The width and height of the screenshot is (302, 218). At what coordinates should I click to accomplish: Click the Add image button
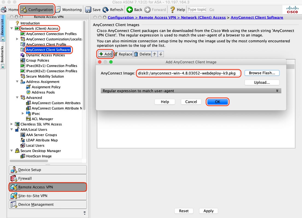tap(105, 54)
